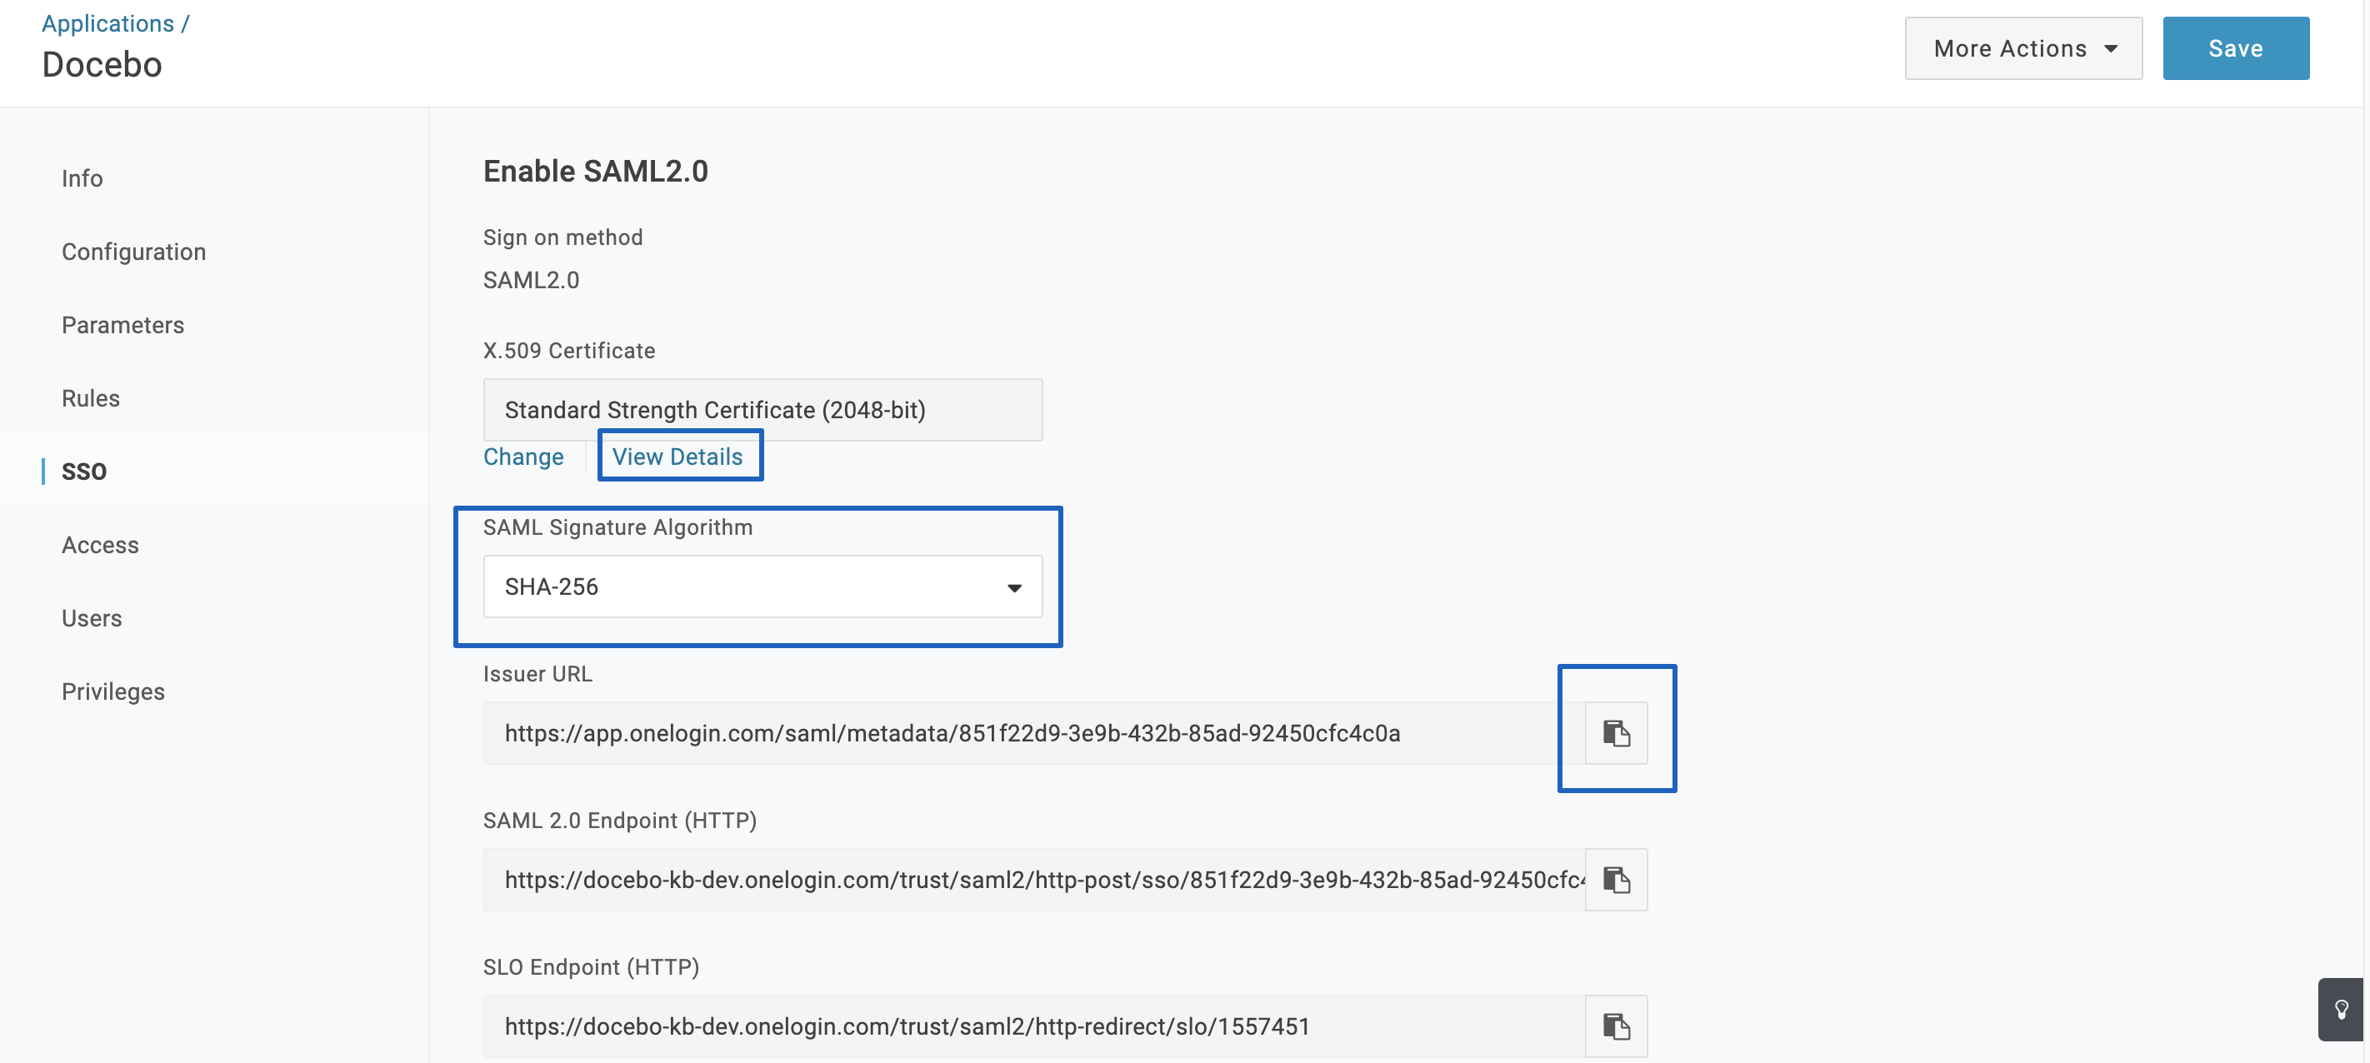
Task: Go to the Parameters tab
Action: point(122,326)
